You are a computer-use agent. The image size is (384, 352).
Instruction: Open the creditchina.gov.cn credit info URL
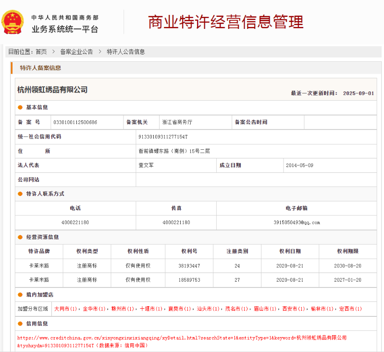tap(182, 341)
